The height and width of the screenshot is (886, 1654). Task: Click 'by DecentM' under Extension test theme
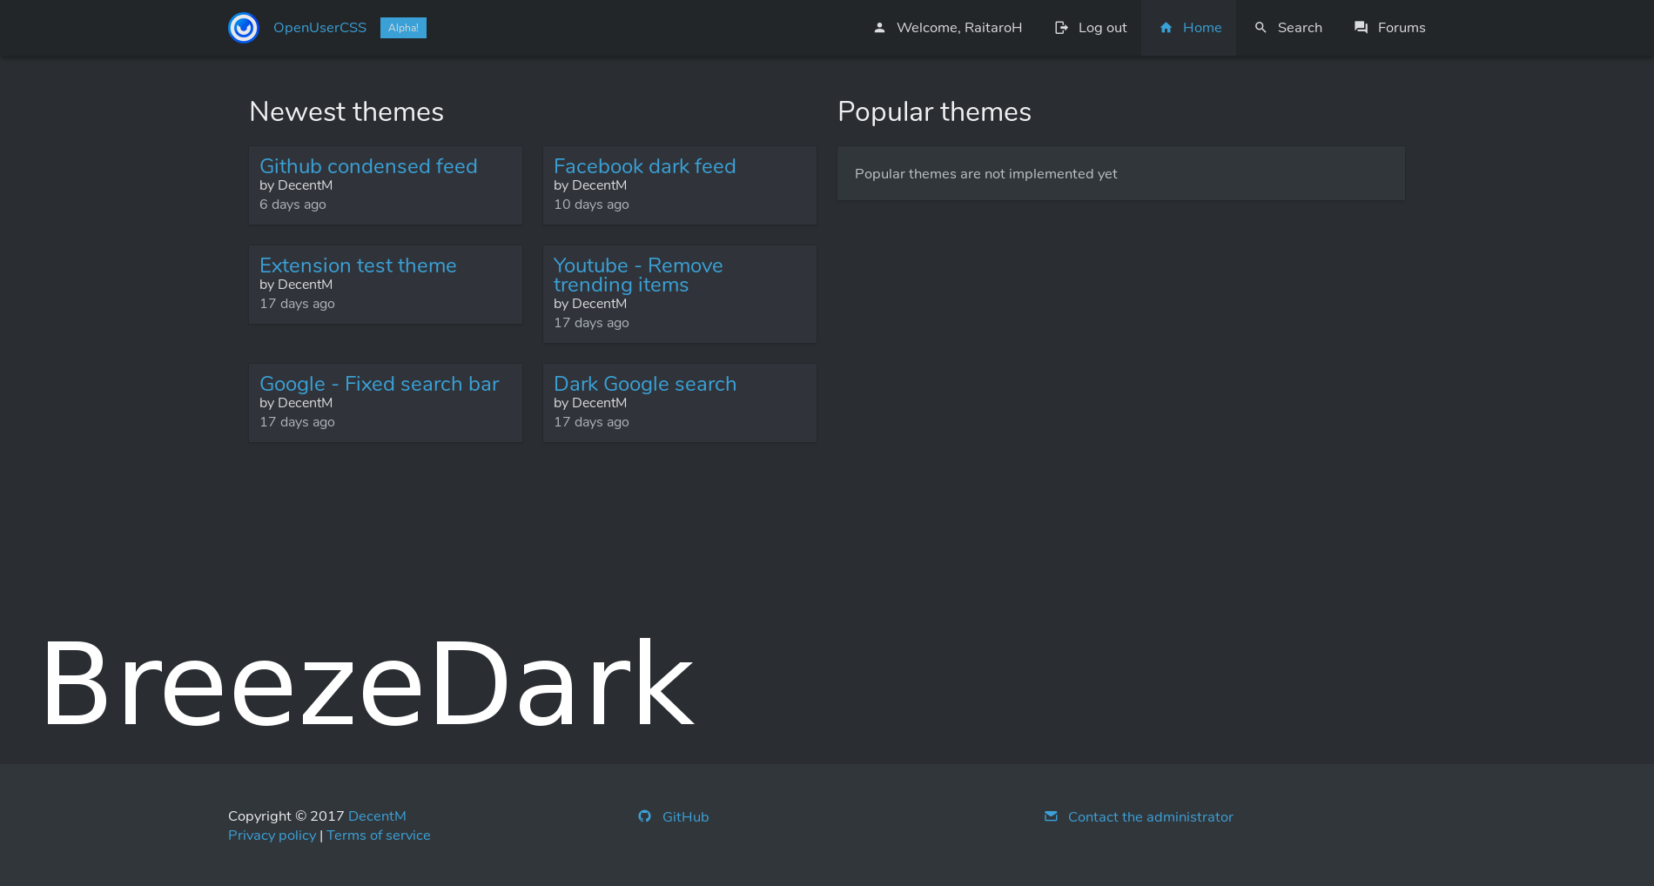tap(296, 285)
